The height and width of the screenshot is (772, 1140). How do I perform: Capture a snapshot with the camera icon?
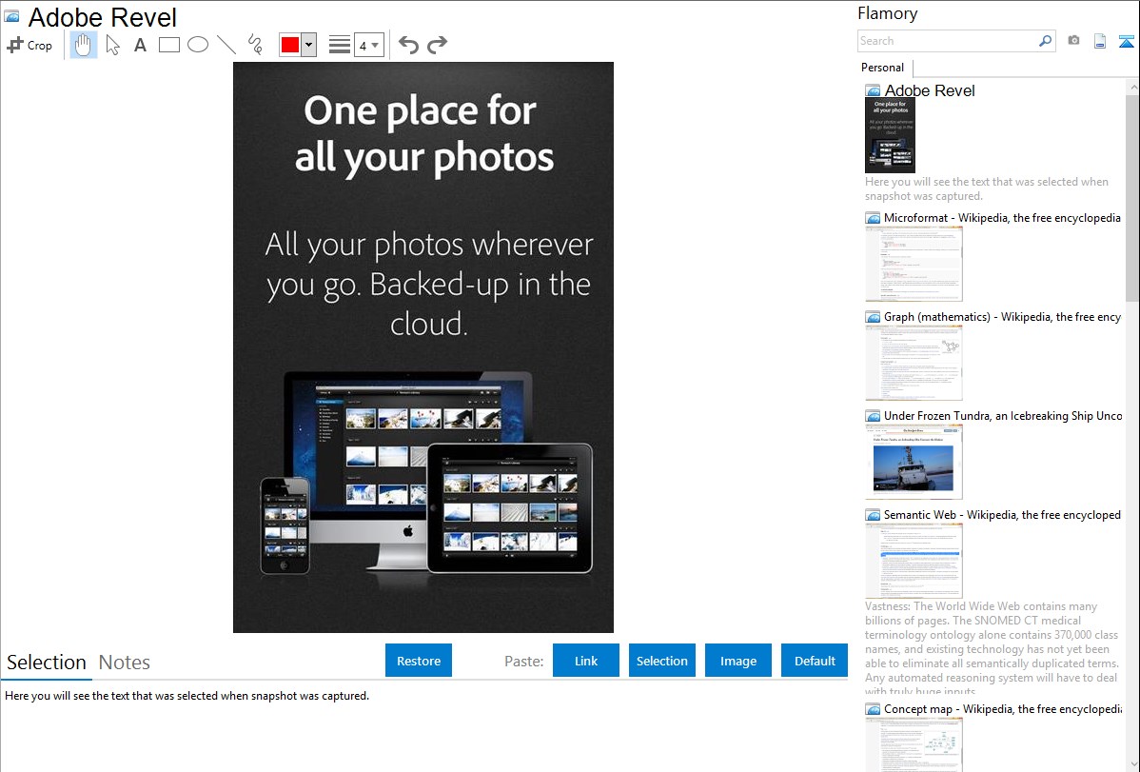pos(1073,41)
